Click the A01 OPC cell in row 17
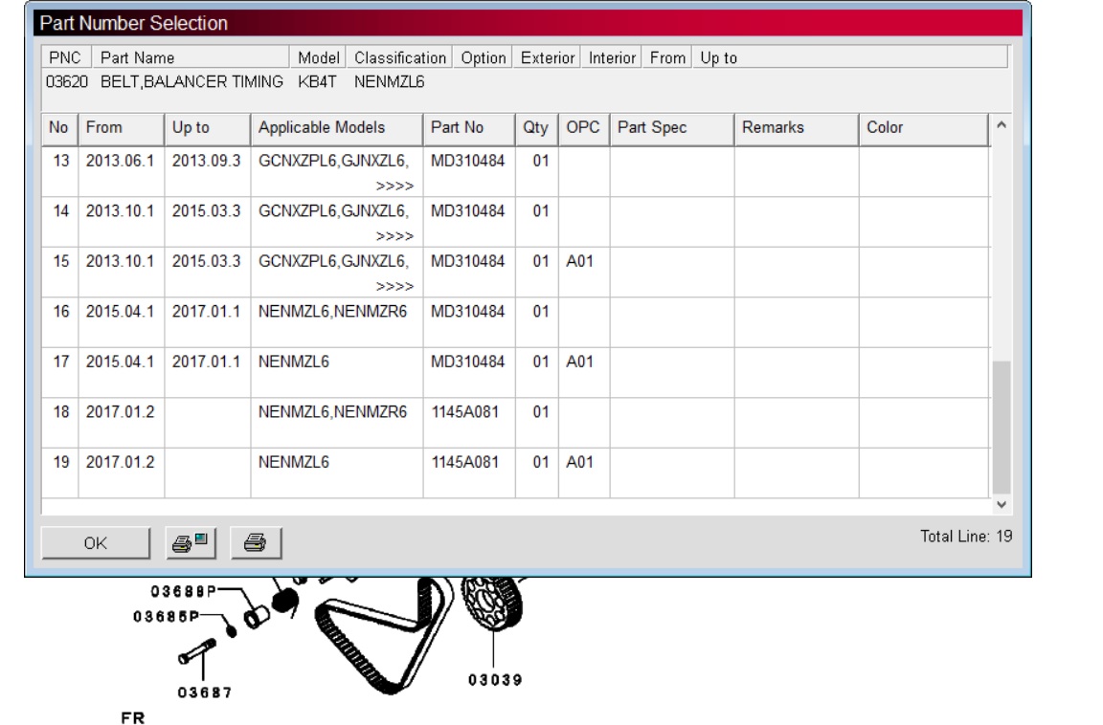The width and height of the screenshot is (1103, 725). 579,362
